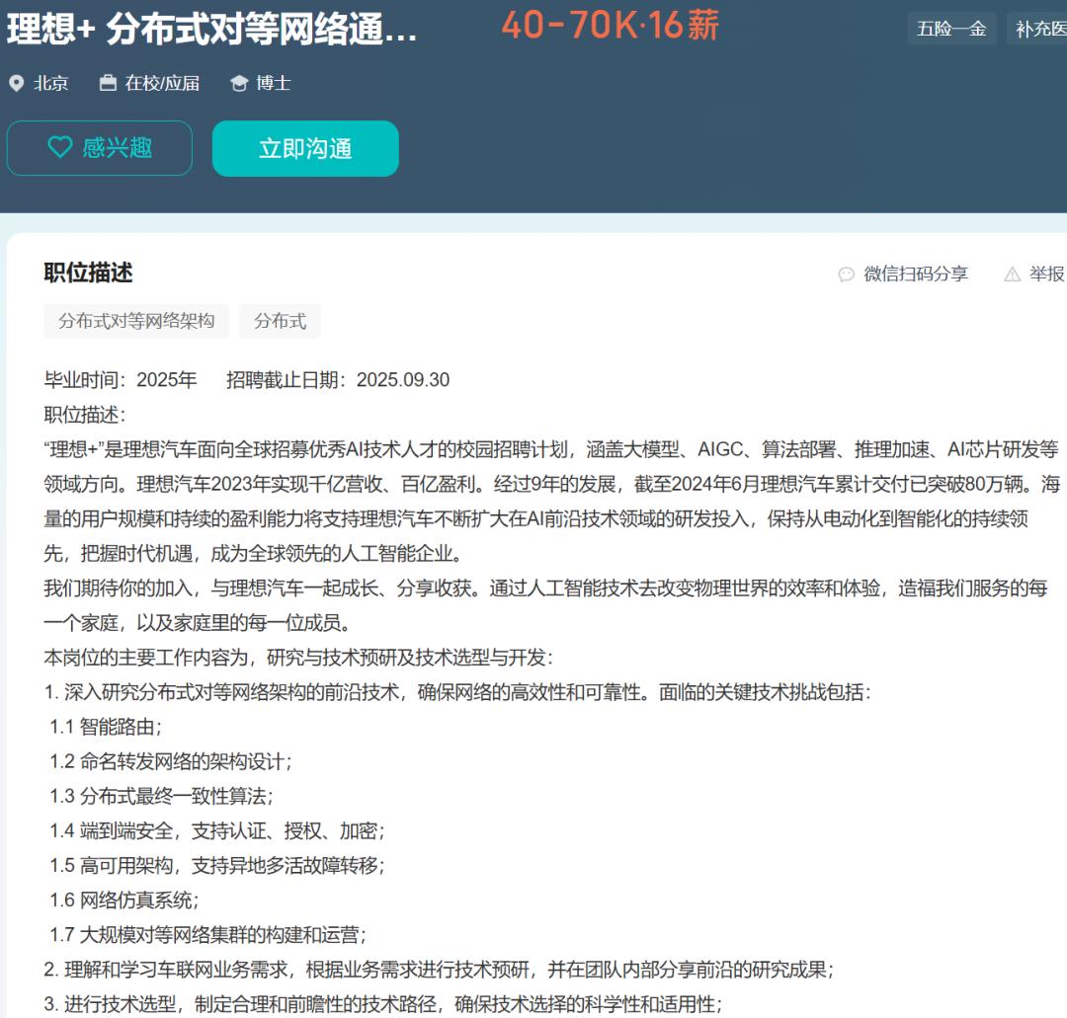Click the 招聘截止日期：2025.09.30 text

point(338,379)
